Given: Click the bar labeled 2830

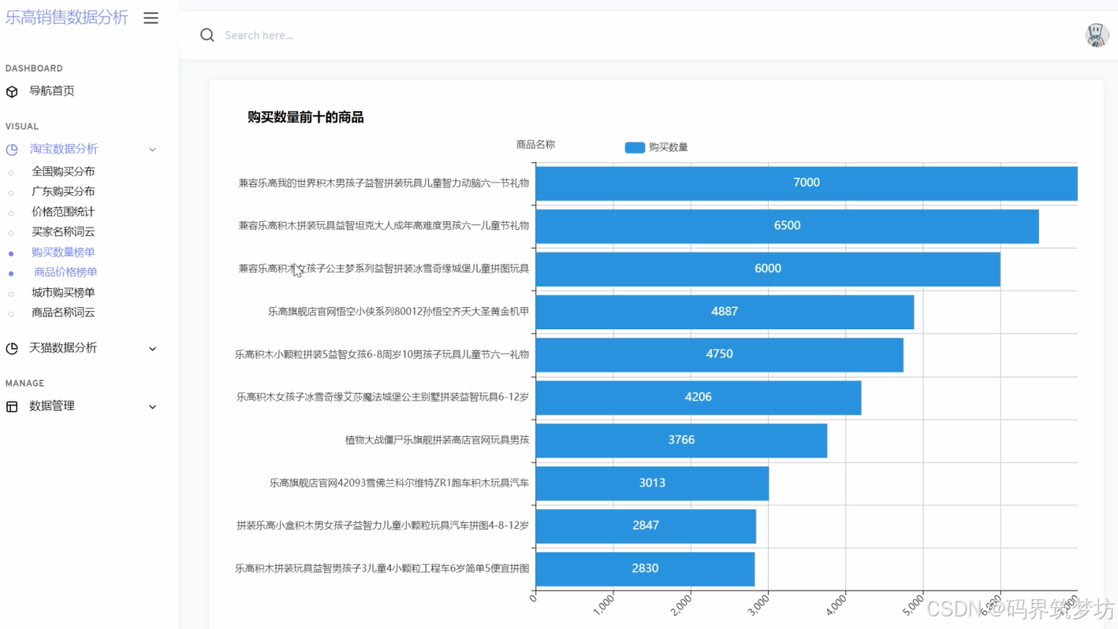Looking at the screenshot, I should coord(645,568).
